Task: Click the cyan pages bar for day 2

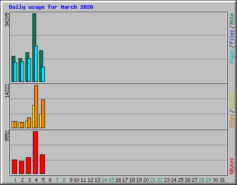Action: point(22,72)
